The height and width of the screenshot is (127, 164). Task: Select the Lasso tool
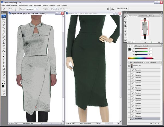[x=4, y=25]
